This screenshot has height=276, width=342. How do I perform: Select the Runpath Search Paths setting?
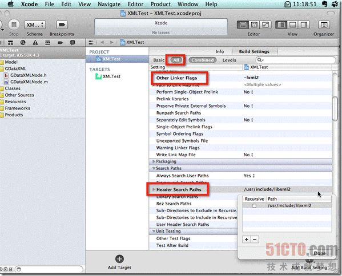(178, 113)
